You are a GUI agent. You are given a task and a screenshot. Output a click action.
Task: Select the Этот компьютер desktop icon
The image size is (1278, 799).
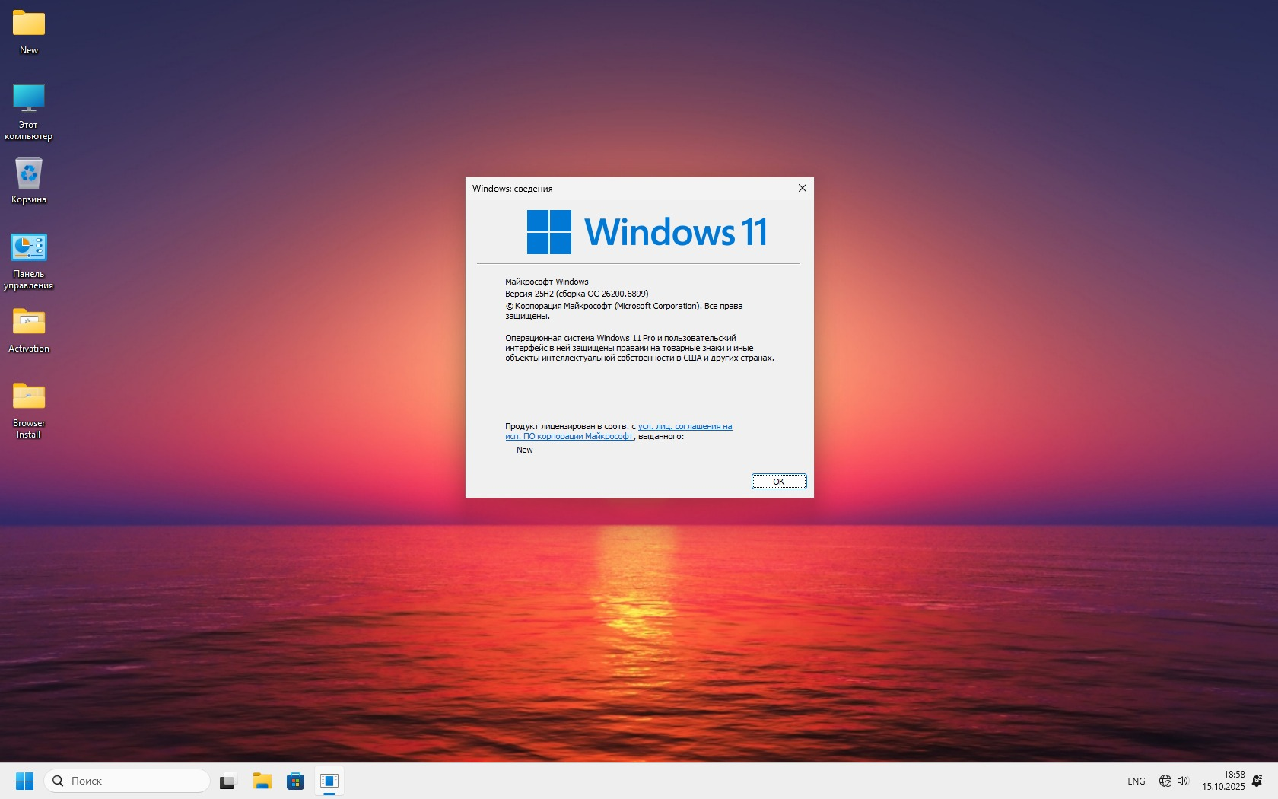(x=29, y=112)
